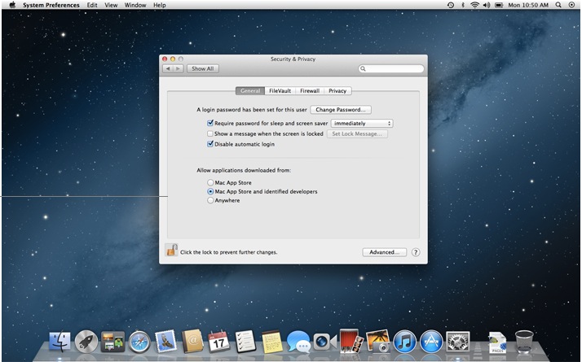
Task: Select the Anywhere radio option
Action: [x=210, y=200]
